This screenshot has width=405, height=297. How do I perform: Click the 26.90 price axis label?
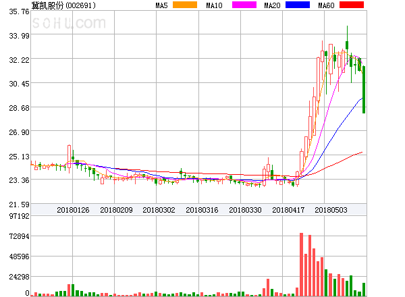click(x=19, y=132)
